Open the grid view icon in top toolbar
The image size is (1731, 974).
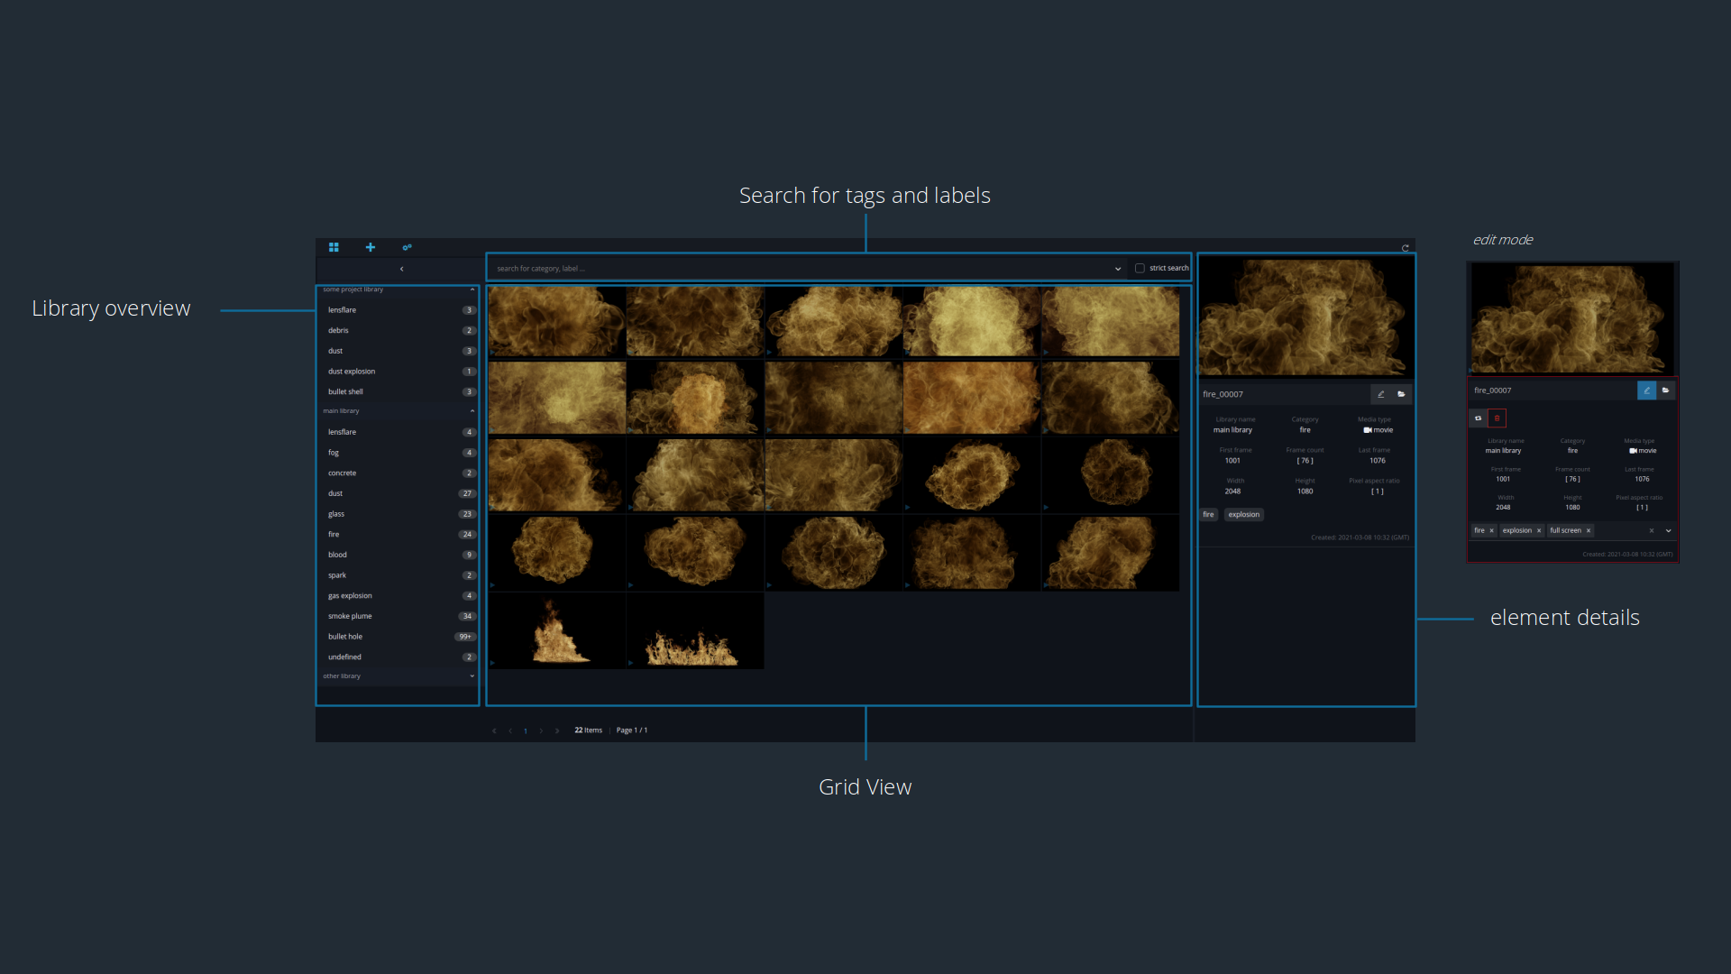pos(334,247)
